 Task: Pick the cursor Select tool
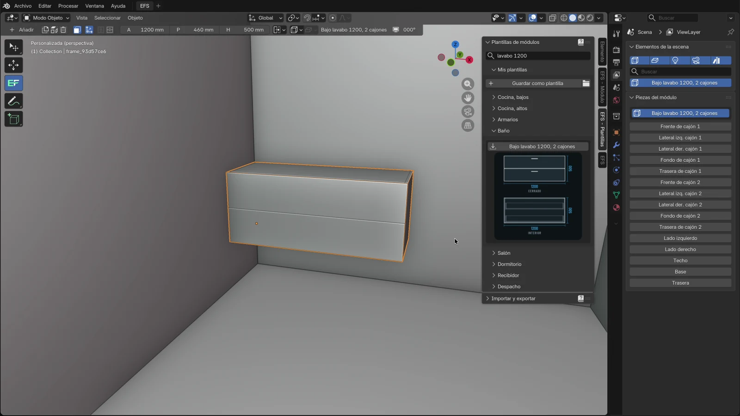click(13, 47)
